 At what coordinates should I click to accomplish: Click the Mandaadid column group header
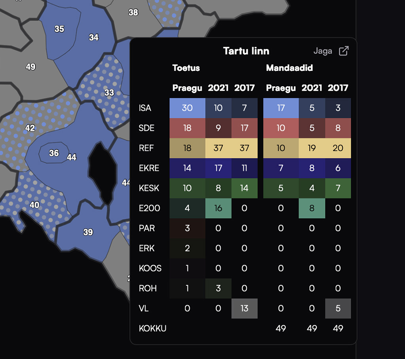point(289,68)
